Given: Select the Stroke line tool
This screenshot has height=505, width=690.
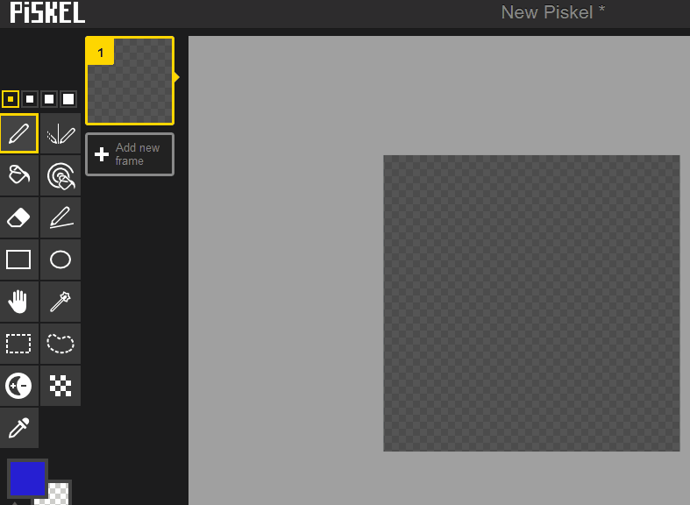Looking at the screenshot, I should click(60, 217).
